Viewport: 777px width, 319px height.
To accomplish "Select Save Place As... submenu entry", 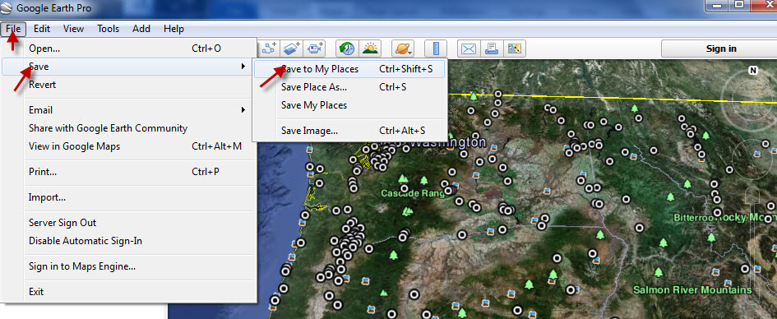I will [349, 87].
